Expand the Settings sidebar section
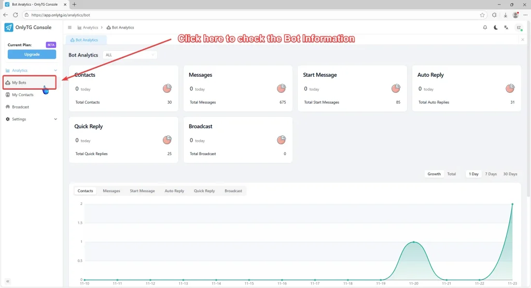 point(32,119)
